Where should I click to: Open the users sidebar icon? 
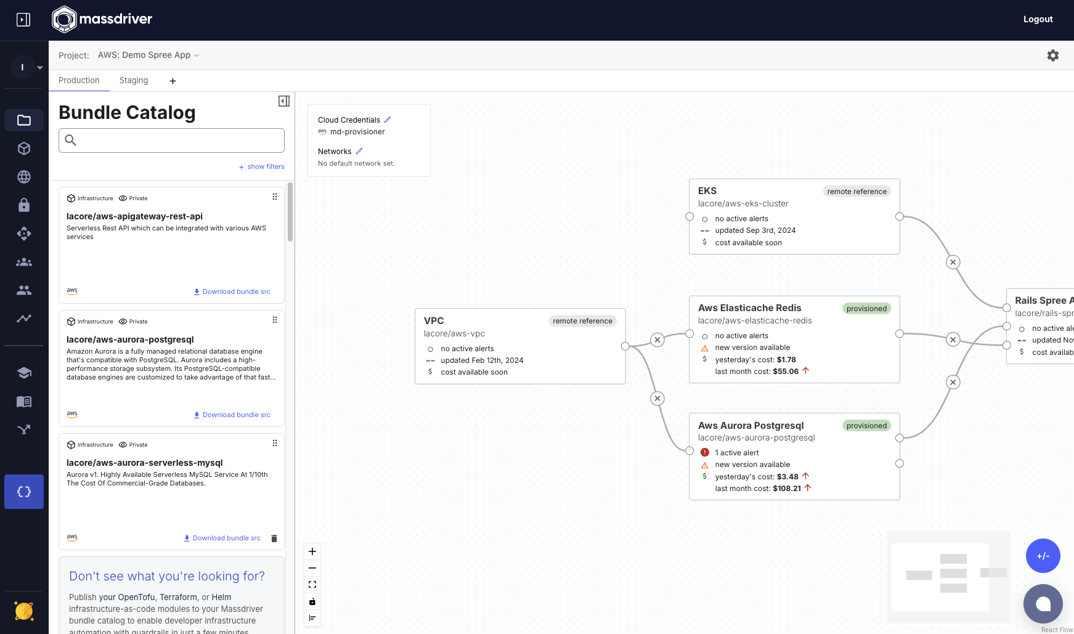[24, 290]
